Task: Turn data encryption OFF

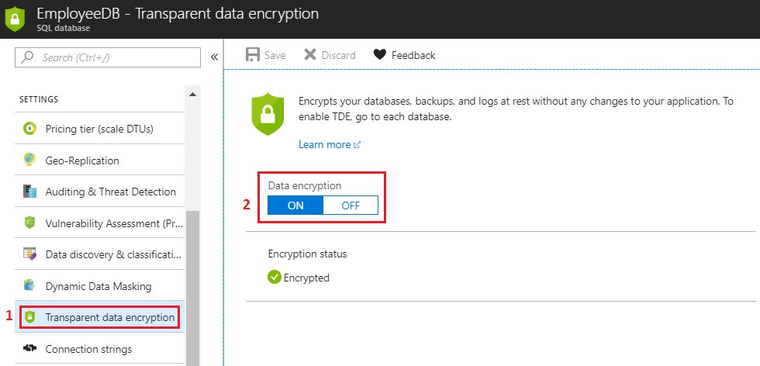Action: 351,205
